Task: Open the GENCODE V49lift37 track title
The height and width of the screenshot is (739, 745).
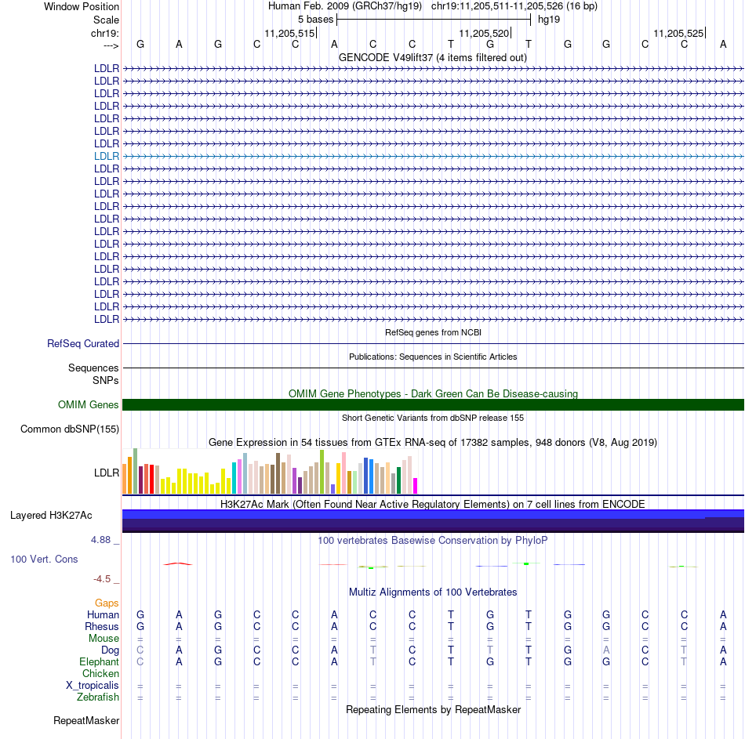Action: pyautogui.click(x=433, y=57)
